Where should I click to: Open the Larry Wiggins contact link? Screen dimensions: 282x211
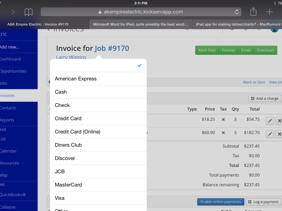71,57
